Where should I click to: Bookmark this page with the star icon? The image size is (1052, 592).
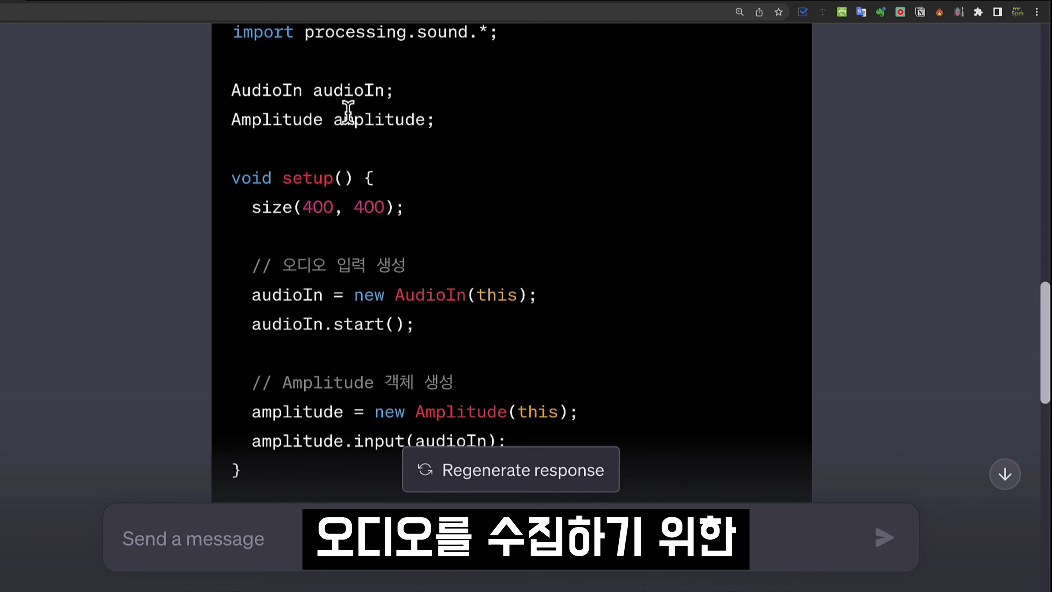pos(778,12)
